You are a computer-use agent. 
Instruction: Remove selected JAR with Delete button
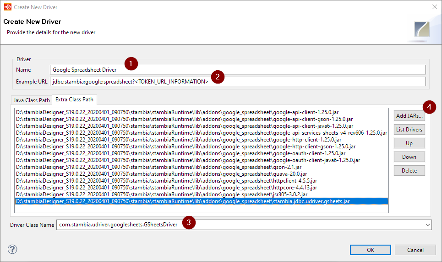409,170
